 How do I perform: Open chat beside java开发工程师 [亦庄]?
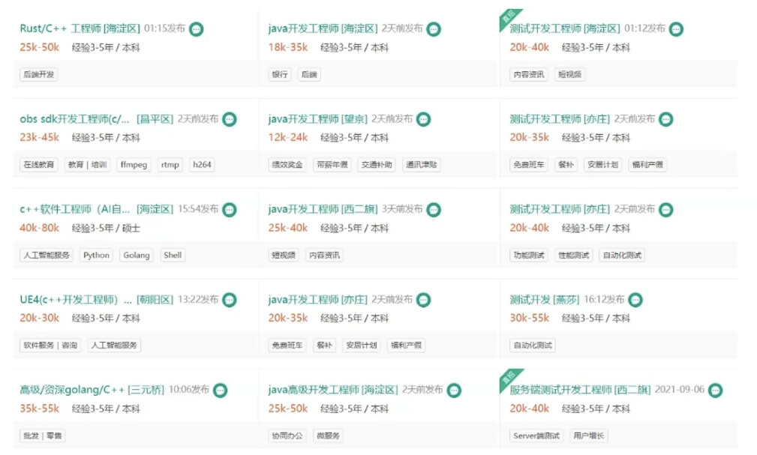point(423,300)
